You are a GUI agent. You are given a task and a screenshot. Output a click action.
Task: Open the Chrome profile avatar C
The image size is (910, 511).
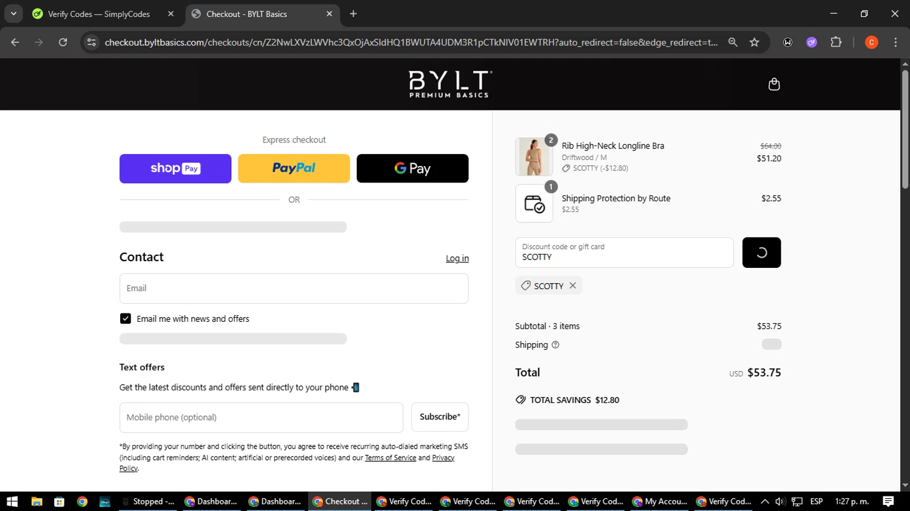pos(871,42)
